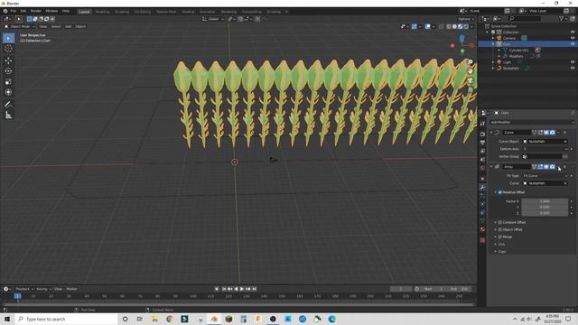Open the Tool properties tab

(x=482, y=124)
